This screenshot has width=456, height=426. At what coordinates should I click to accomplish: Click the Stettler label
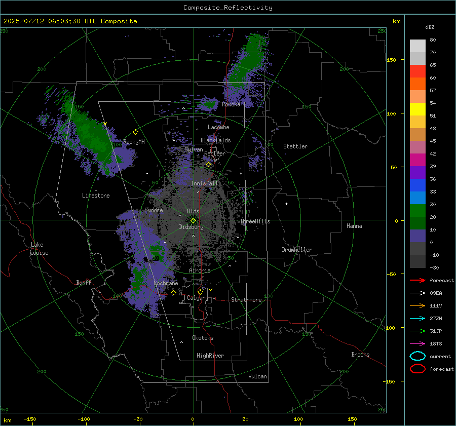click(295, 146)
